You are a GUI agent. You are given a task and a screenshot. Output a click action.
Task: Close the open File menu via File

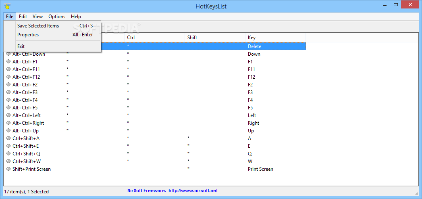click(10, 17)
